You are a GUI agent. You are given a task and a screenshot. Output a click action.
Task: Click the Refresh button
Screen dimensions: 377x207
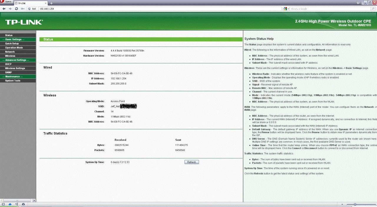(x=191, y=162)
